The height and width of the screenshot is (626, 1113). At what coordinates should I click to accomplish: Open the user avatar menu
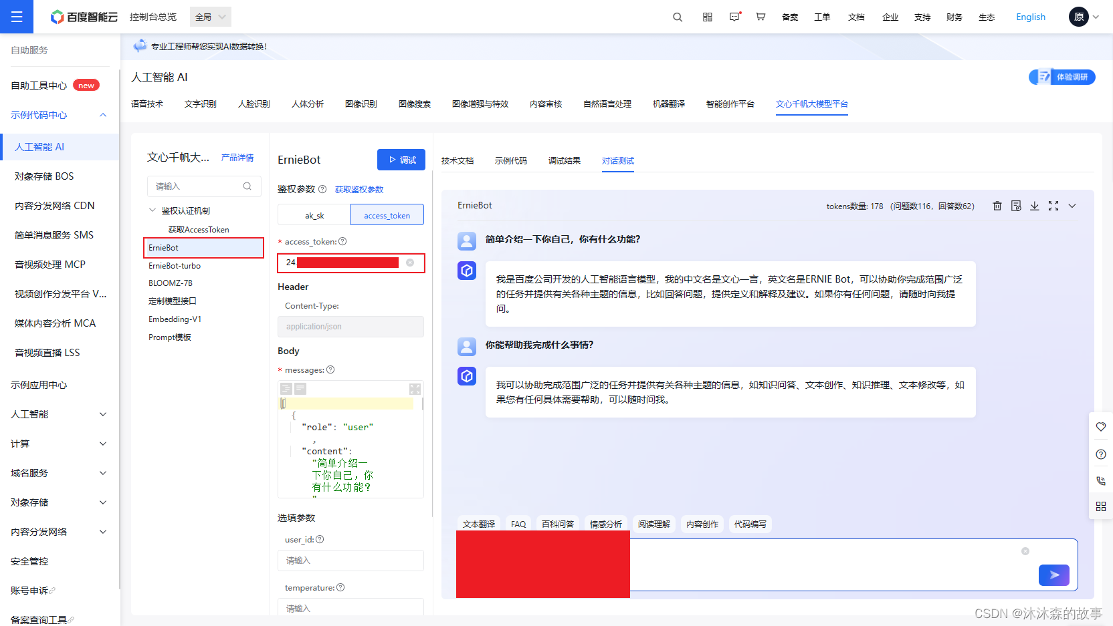click(x=1079, y=17)
